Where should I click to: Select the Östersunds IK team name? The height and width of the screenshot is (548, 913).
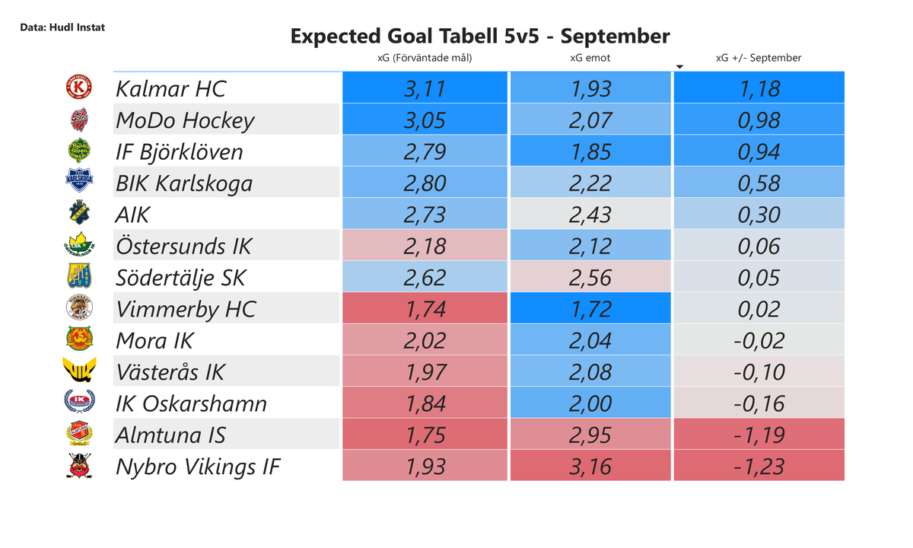coord(183,246)
